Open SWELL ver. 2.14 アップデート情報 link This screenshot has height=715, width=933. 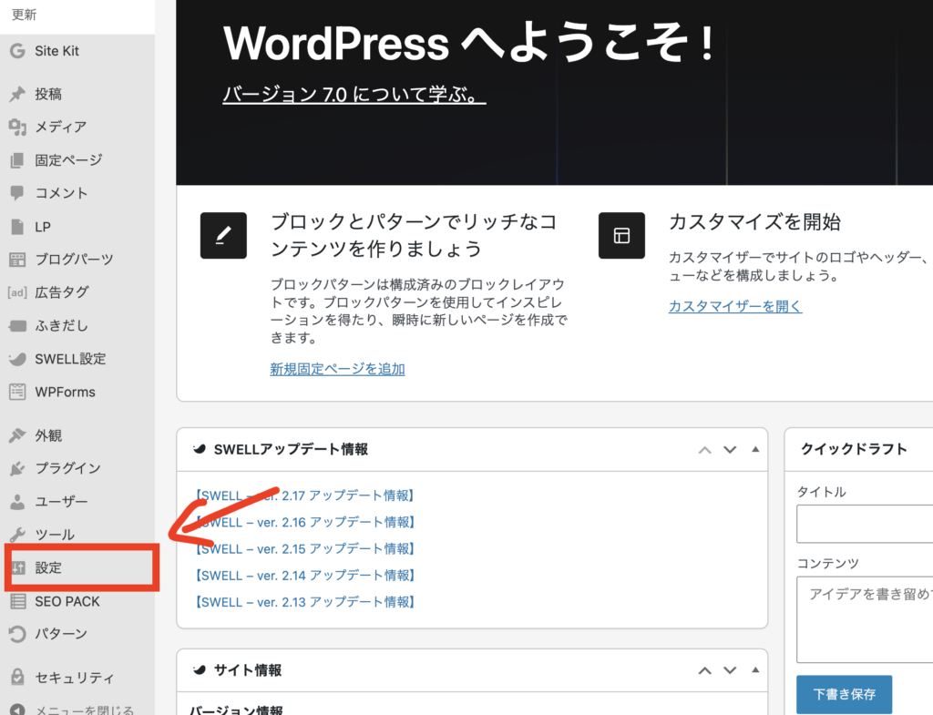click(x=304, y=576)
